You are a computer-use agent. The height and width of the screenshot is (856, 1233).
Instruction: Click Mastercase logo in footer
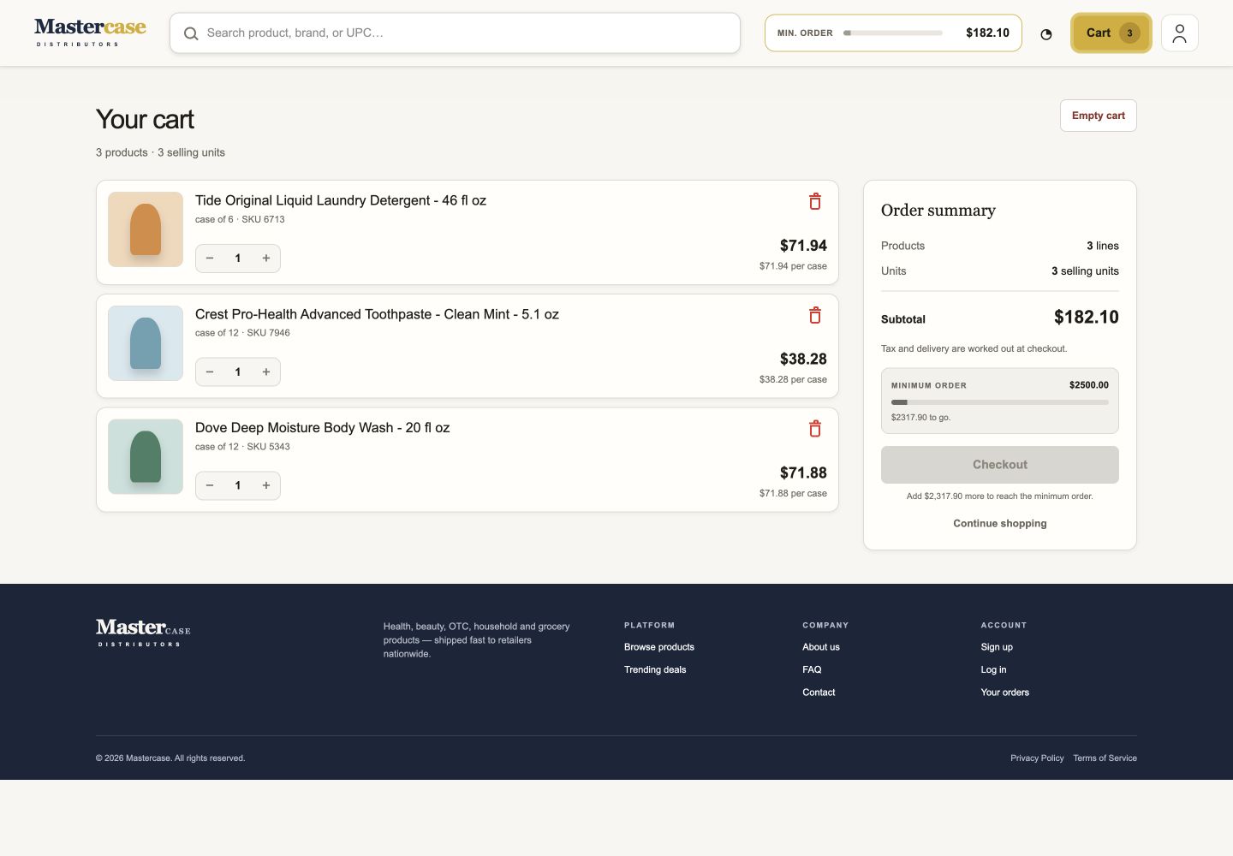(x=143, y=633)
